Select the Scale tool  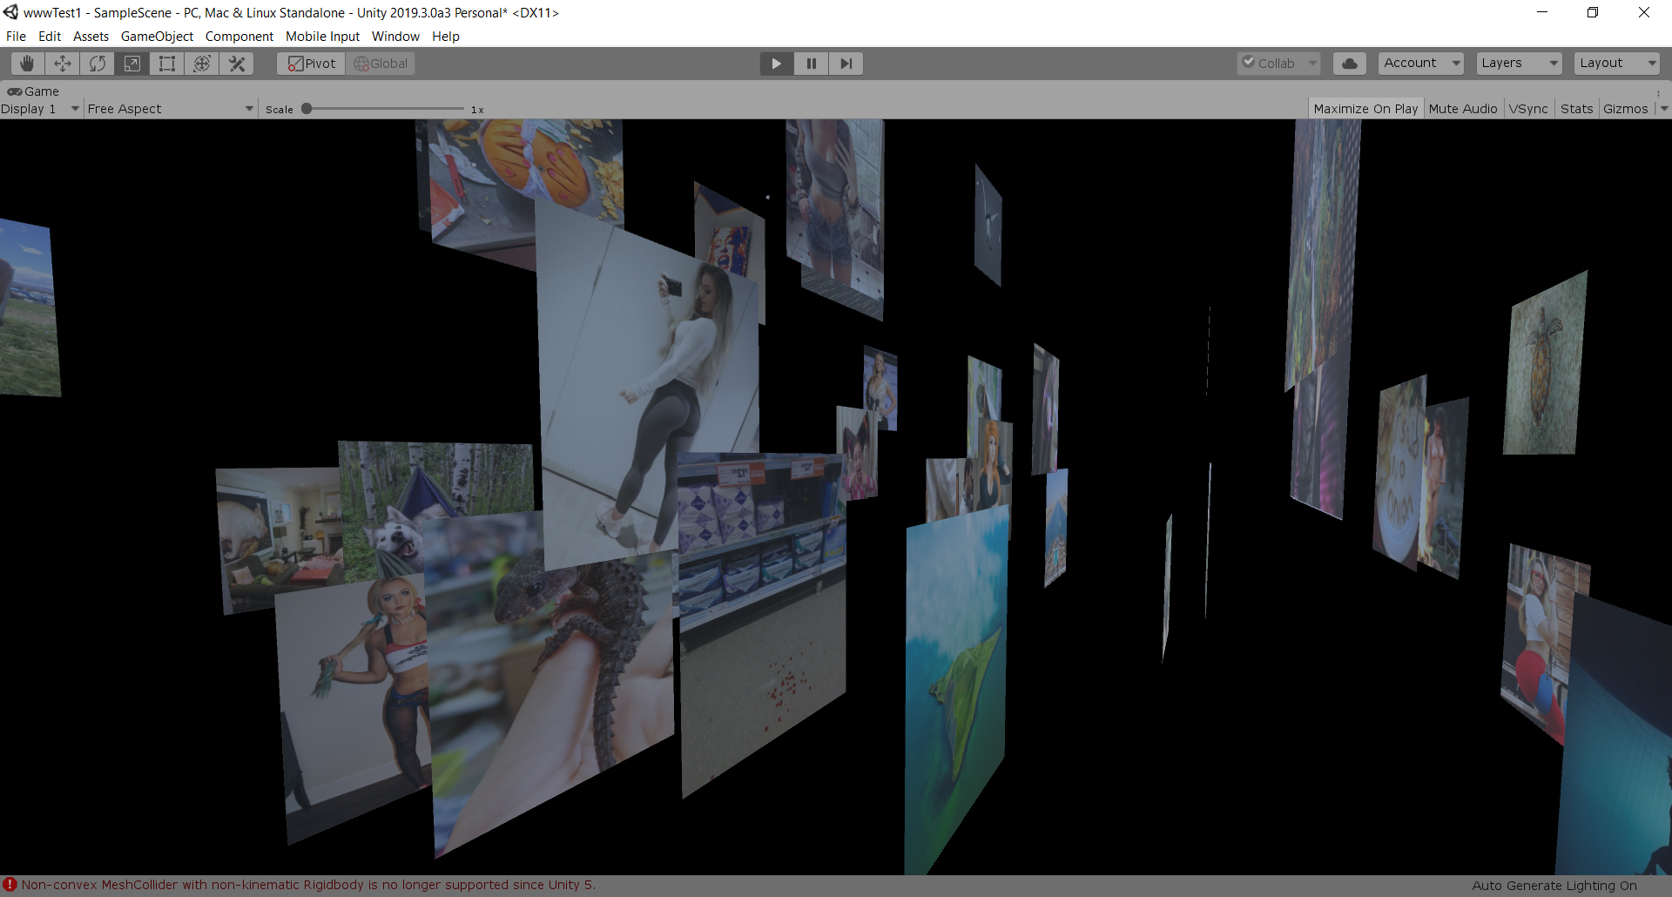pyautogui.click(x=132, y=64)
